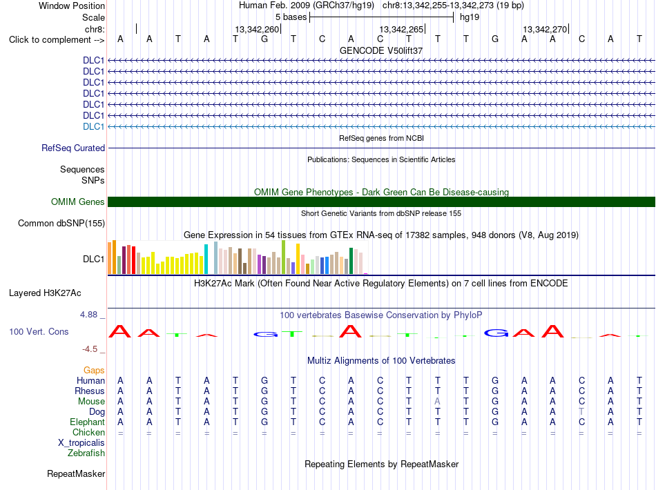Click the DLC1 label beside GTEx bar chart
Viewport: 656px width, 490px height.
(93, 259)
